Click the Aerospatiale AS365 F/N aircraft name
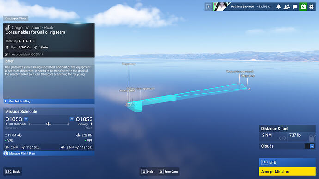The height and width of the screenshot is (179, 319). click(27, 54)
